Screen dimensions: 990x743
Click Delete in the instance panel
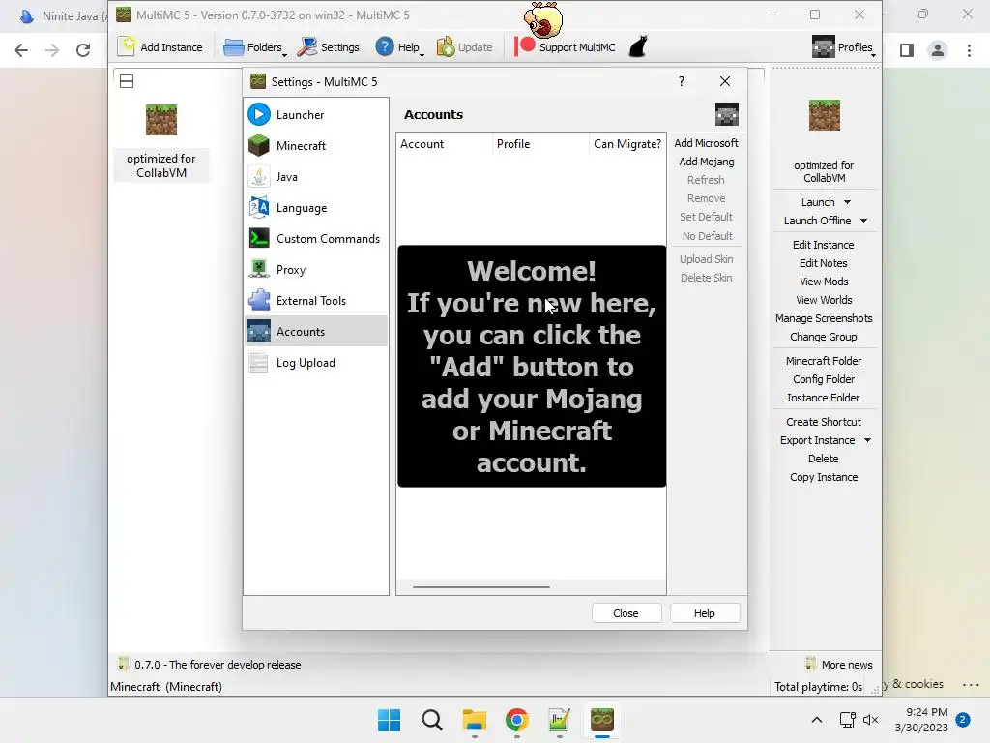(824, 459)
